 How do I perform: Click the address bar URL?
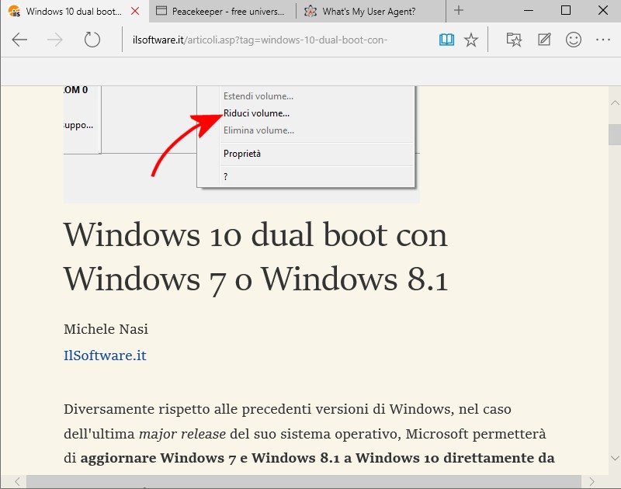tap(260, 40)
